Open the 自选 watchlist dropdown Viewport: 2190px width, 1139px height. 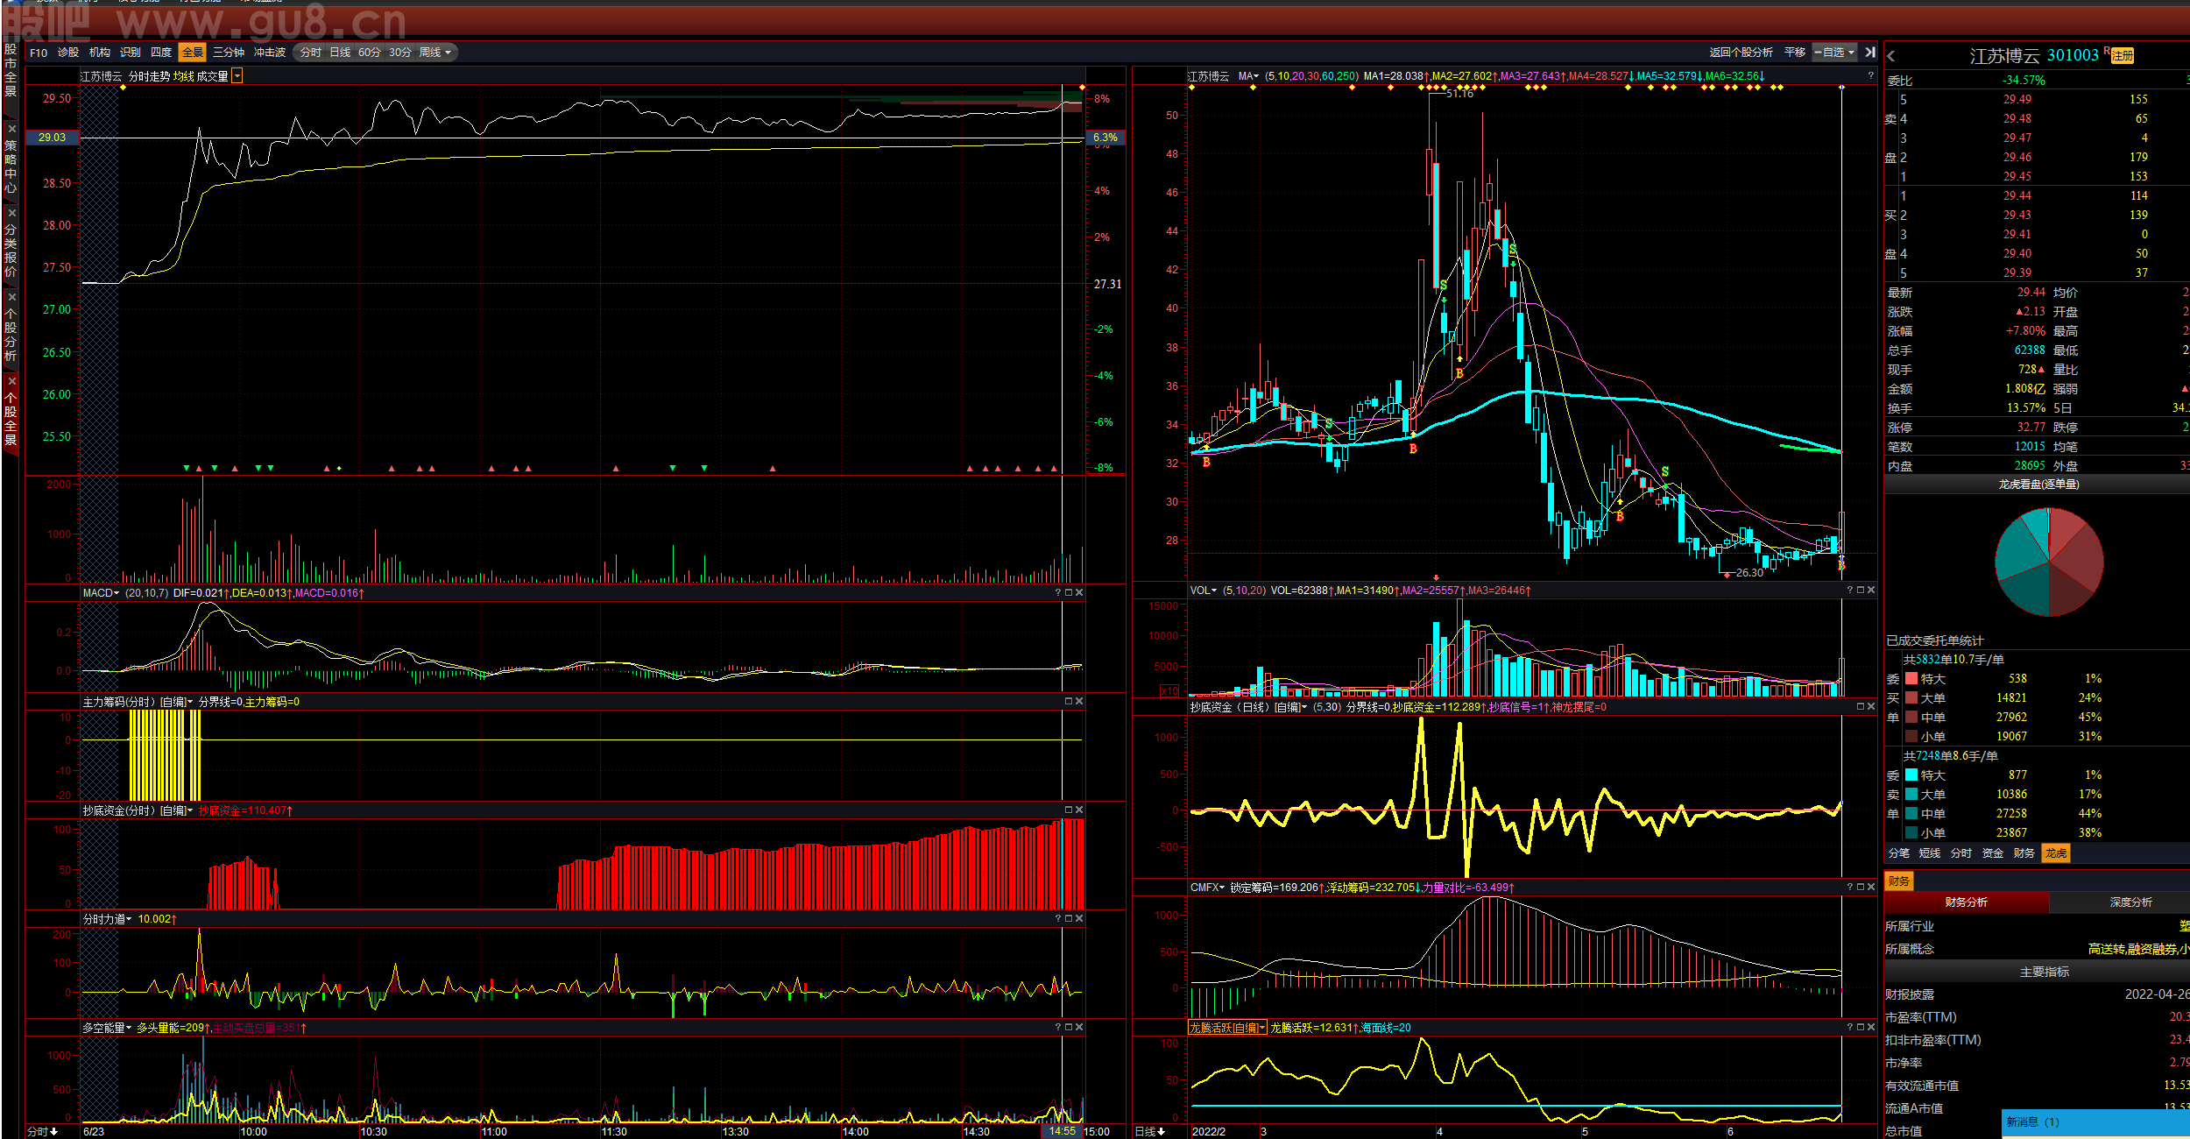(x=1834, y=53)
